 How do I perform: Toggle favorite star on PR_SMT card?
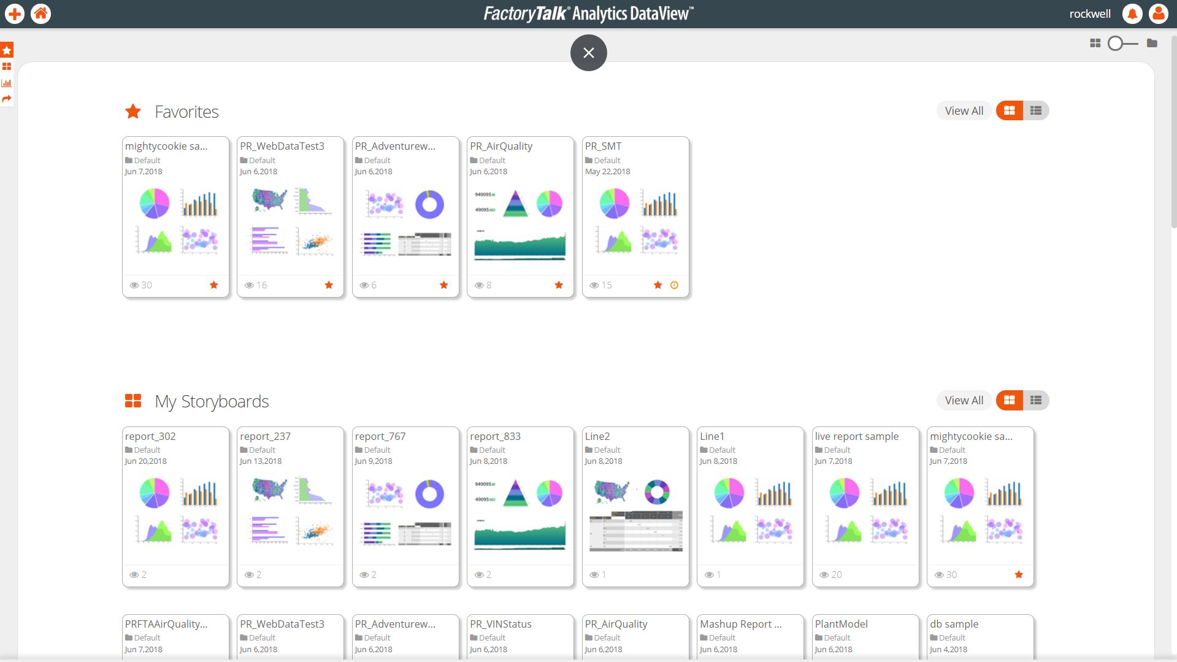(658, 285)
